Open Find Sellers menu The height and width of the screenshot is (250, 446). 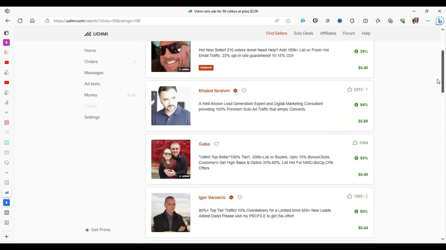[277, 33]
